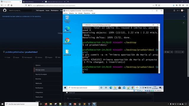Open Dispositivos menu in VirtualBox window
This screenshot has width=189, height=106.
click(x=87, y=13)
